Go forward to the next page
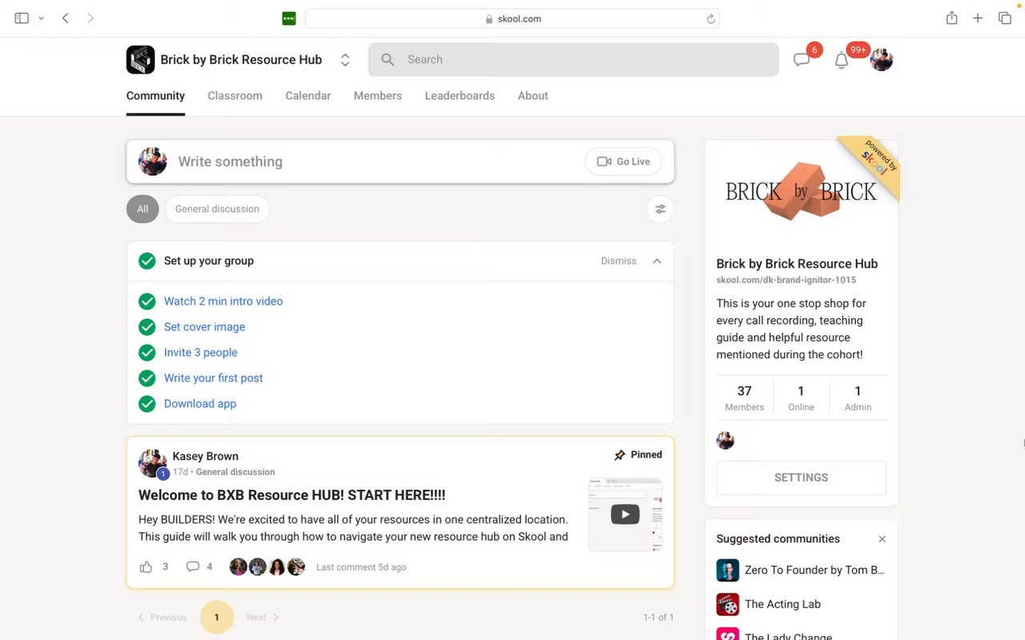Viewport: 1025px width, 640px height. (x=90, y=18)
